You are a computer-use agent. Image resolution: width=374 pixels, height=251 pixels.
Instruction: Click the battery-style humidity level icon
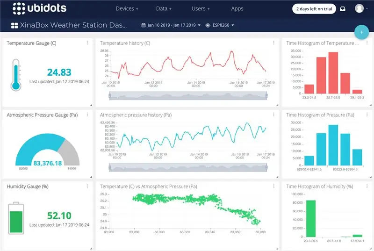tap(16, 218)
